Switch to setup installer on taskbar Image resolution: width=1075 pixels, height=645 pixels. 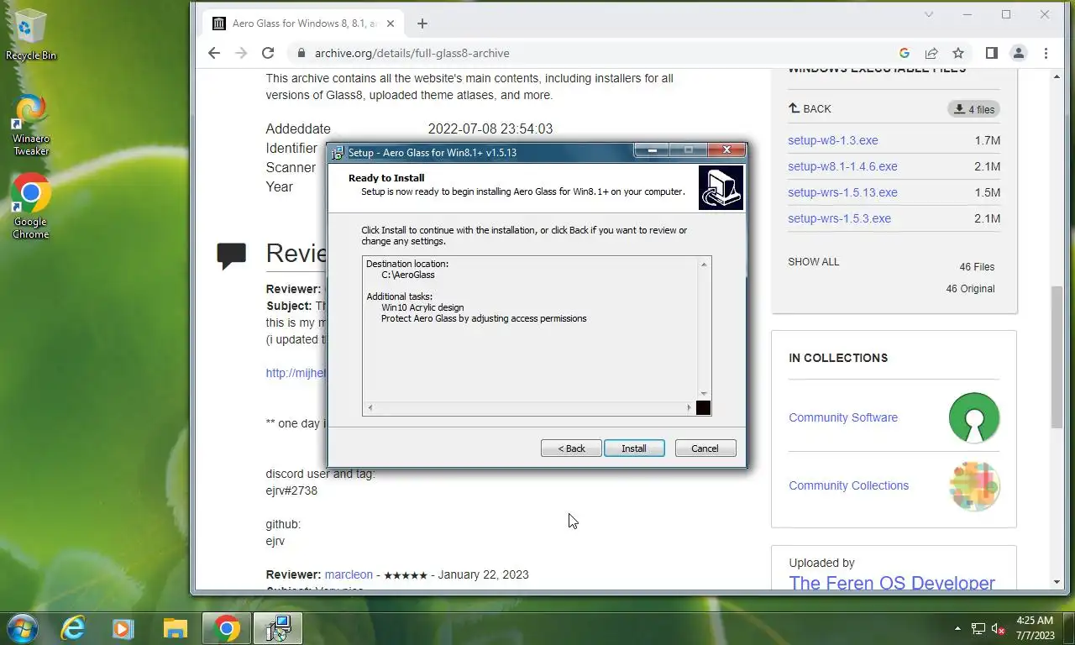(278, 628)
